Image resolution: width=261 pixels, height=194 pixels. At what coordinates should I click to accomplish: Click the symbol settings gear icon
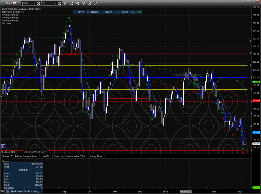point(39,3)
